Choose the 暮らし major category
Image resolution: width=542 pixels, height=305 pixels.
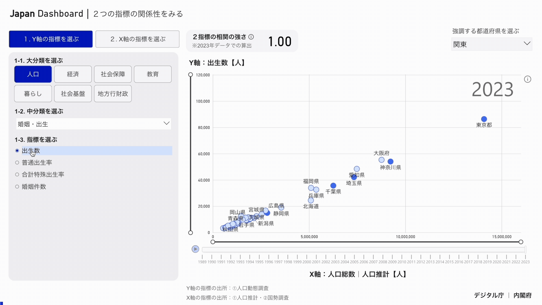33,93
